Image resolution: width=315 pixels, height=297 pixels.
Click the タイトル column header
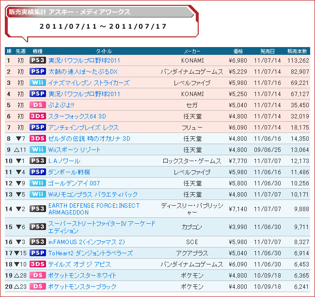point(104,51)
